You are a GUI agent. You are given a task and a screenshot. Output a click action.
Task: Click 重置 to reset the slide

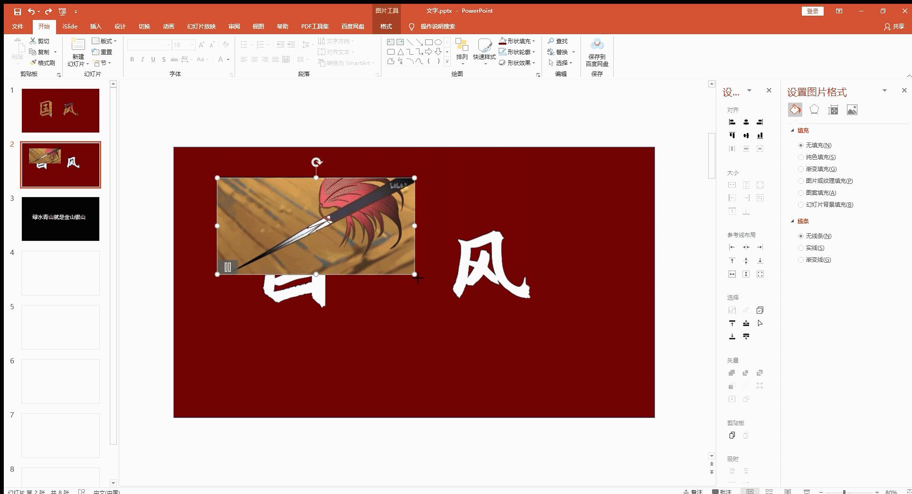pyautogui.click(x=102, y=52)
